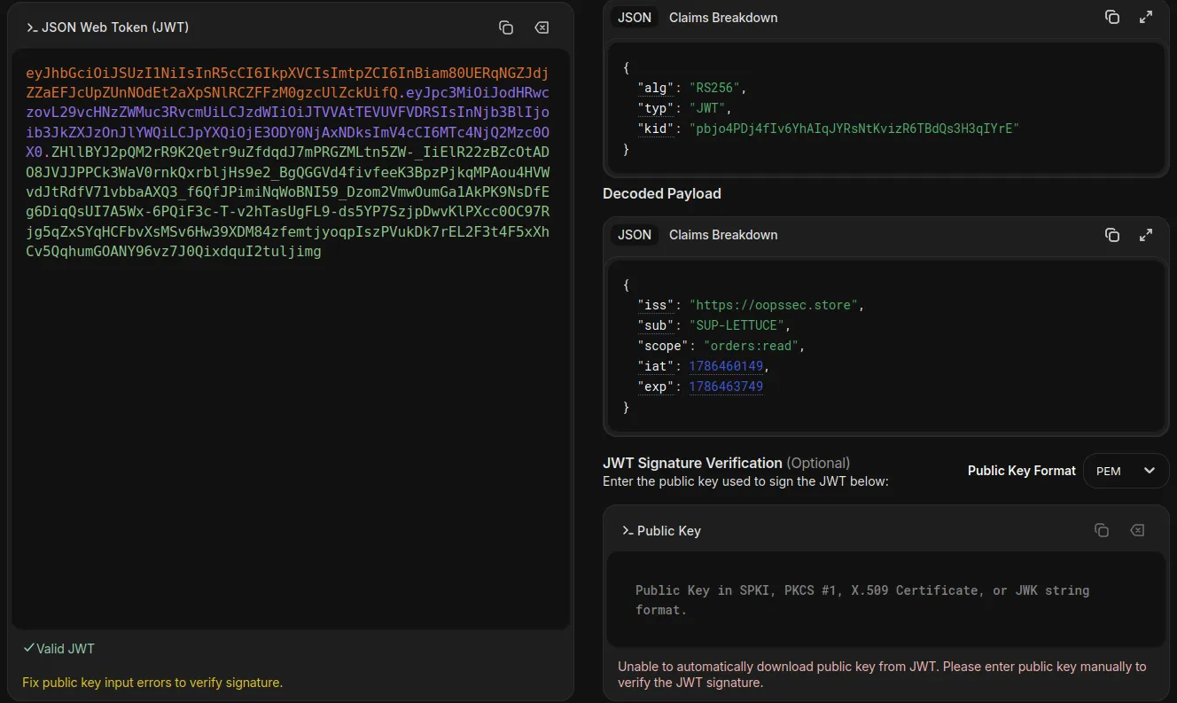Image resolution: width=1177 pixels, height=703 pixels.
Task: Click the Decoded Payload heading
Action: (x=662, y=193)
